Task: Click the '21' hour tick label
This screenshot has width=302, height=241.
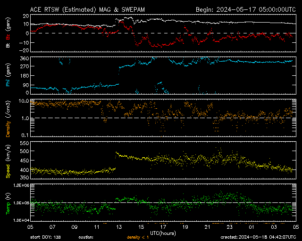Action: (x=207, y=227)
